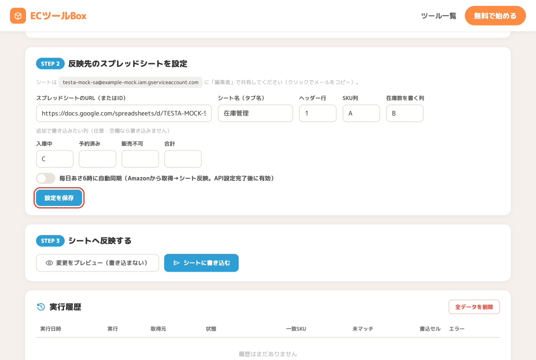Open the ツール一覧 menu link
Viewport: 536px width, 360px height.
438,16
